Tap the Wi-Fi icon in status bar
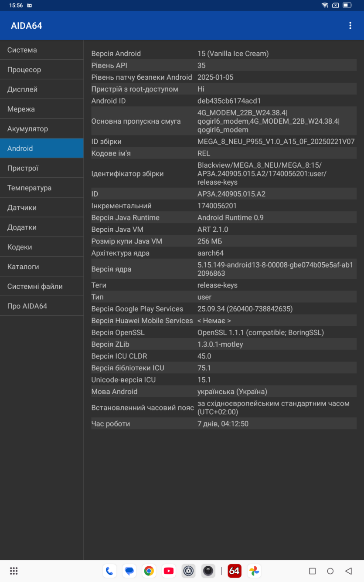Screen dimensions: 364x582 (325, 5)
